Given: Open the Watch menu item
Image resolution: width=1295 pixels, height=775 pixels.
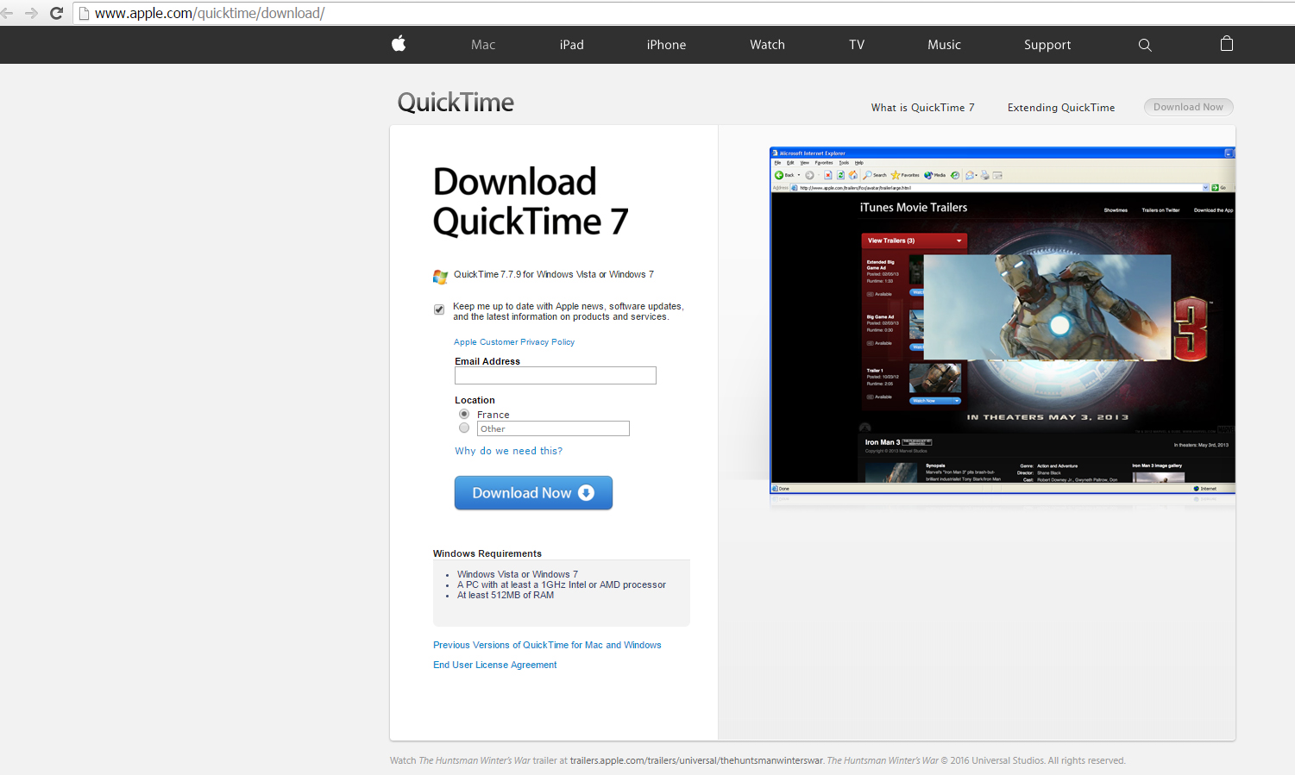Looking at the screenshot, I should point(768,45).
